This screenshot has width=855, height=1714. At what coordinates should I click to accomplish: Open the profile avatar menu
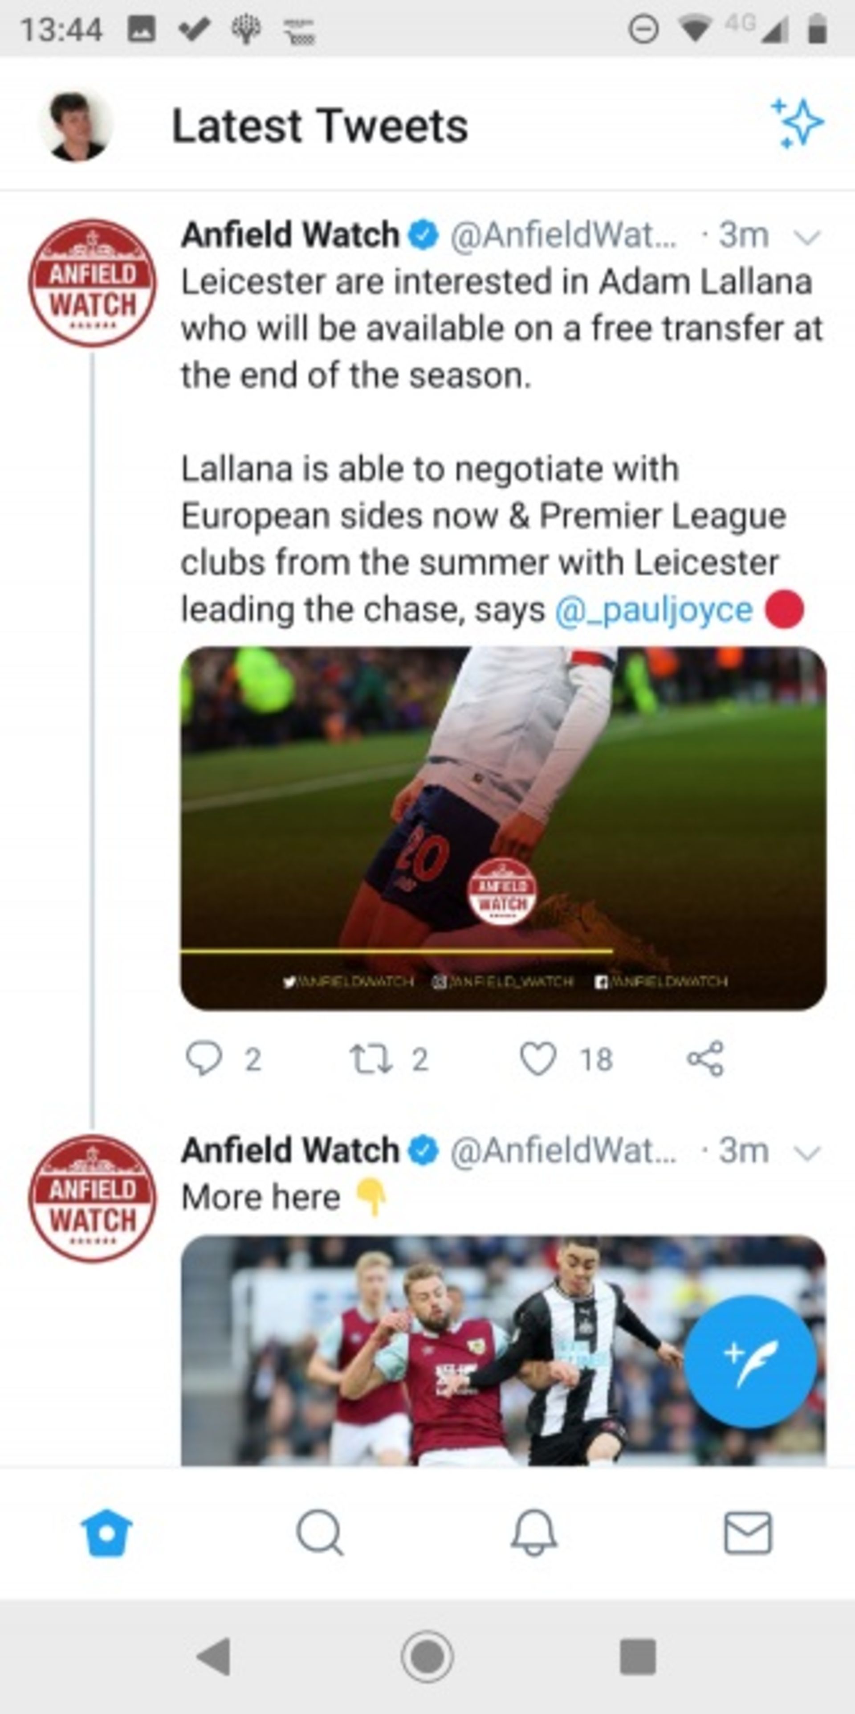(77, 127)
